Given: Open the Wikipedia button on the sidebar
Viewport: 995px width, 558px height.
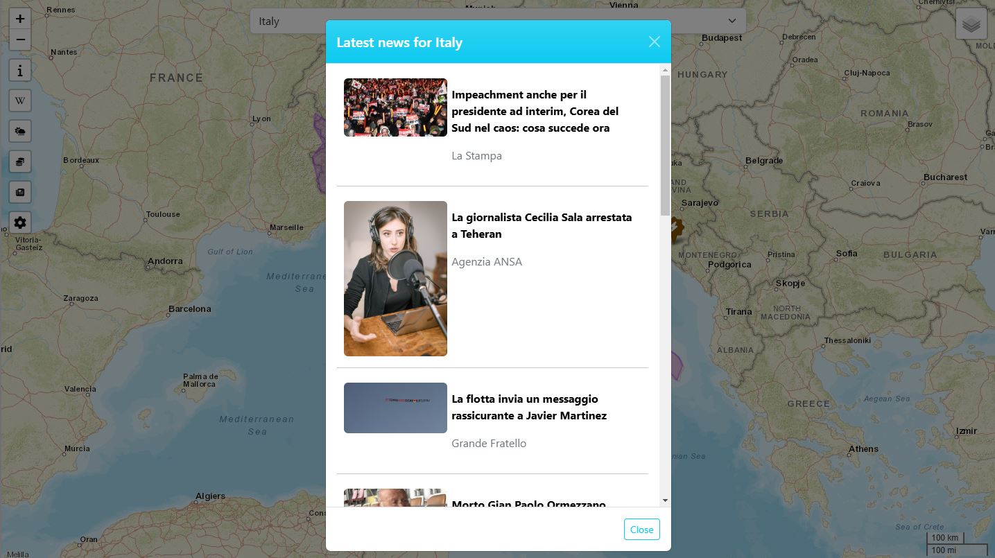Looking at the screenshot, I should (x=20, y=101).
